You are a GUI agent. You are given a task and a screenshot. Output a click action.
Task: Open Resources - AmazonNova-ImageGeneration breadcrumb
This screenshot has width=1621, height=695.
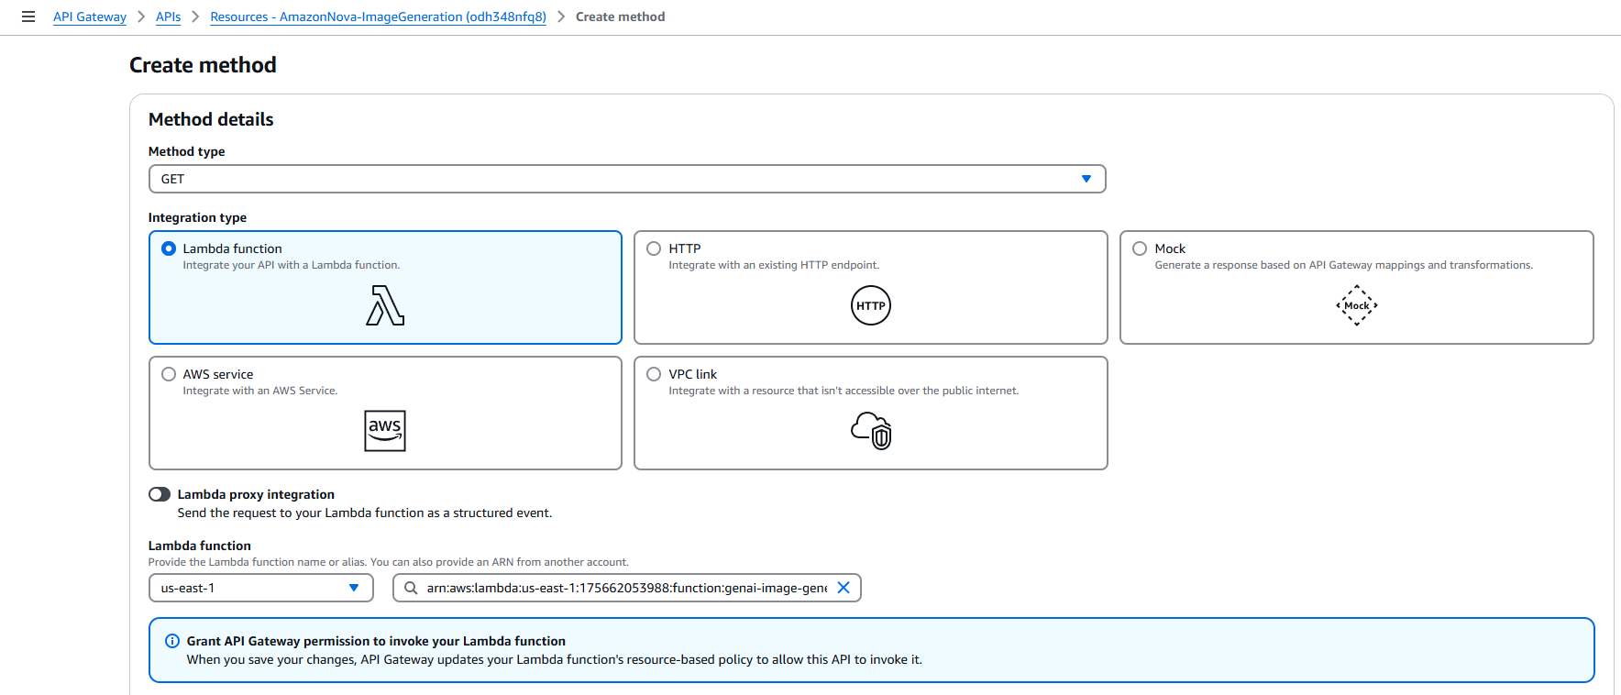(378, 17)
